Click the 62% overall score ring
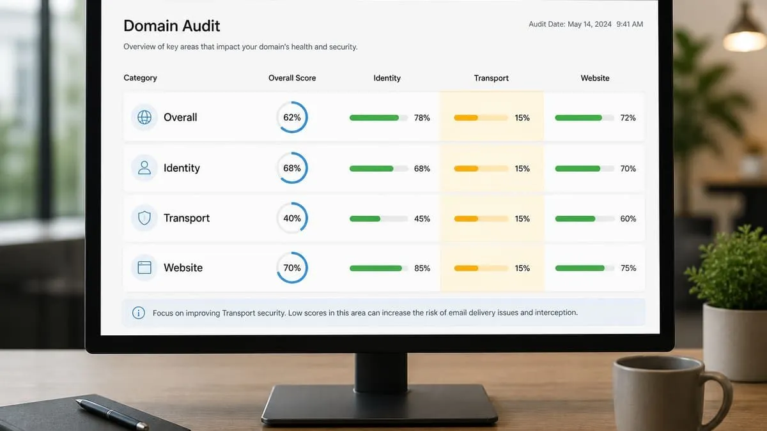767x431 pixels. pyautogui.click(x=292, y=117)
